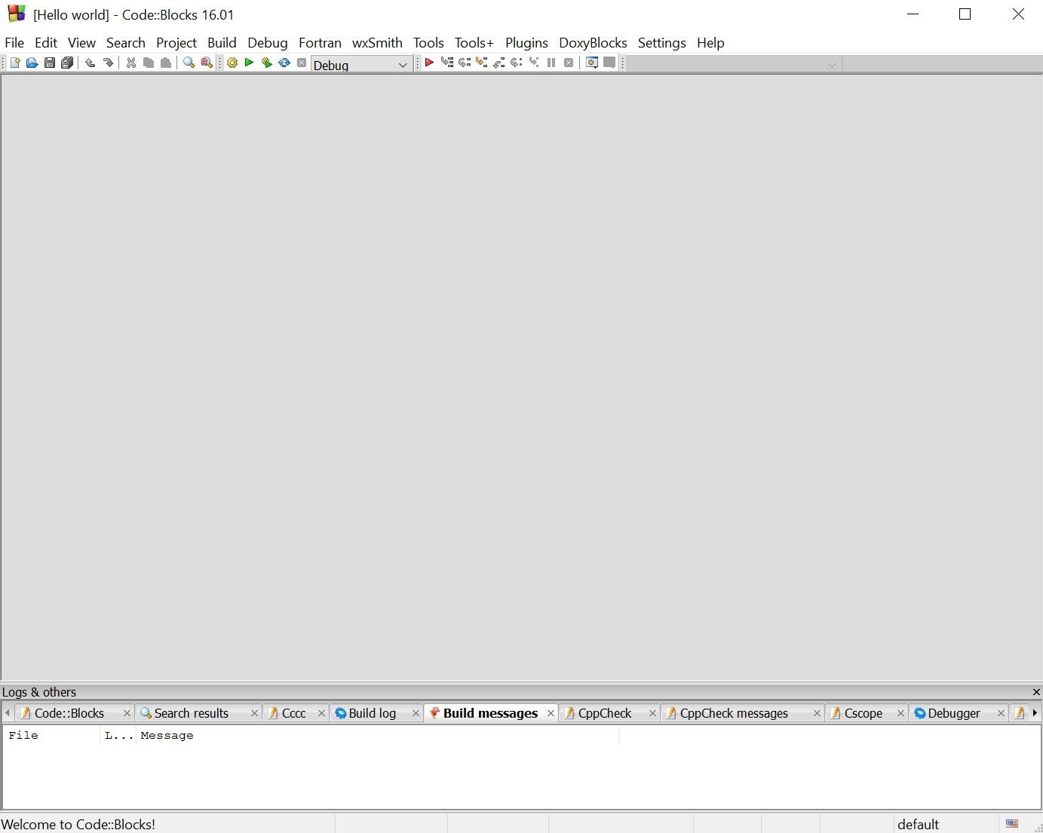This screenshot has height=833, width=1043.
Task: Click the Replace toolbar icon
Action: pyautogui.click(x=206, y=63)
